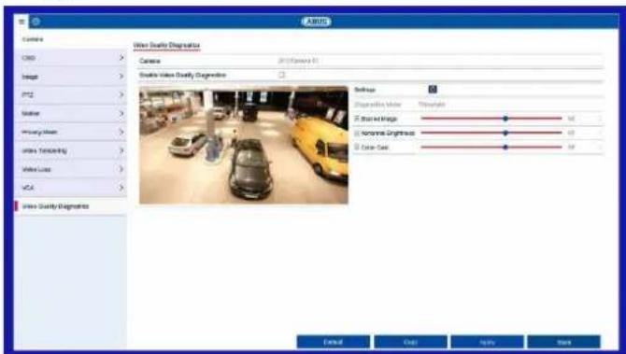The image size is (626, 354).
Task: Expand the Motion menu chevron
Action: [x=121, y=113]
